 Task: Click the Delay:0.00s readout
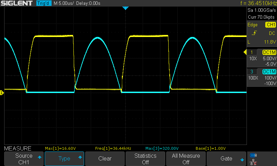[x=88, y=3]
